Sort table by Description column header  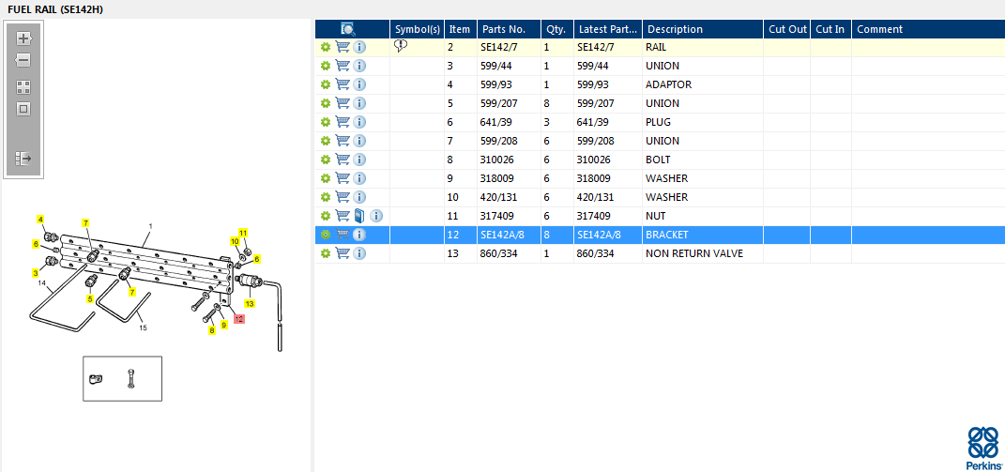coord(703,29)
